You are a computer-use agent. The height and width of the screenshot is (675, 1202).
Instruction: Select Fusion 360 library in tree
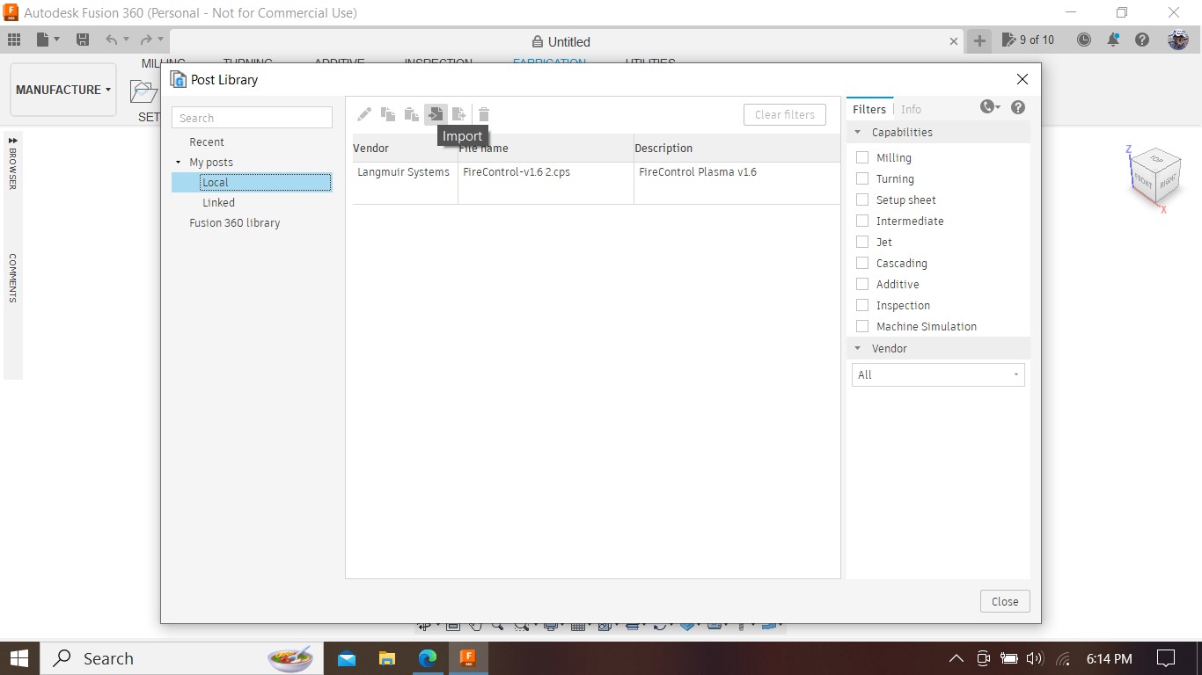click(234, 222)
